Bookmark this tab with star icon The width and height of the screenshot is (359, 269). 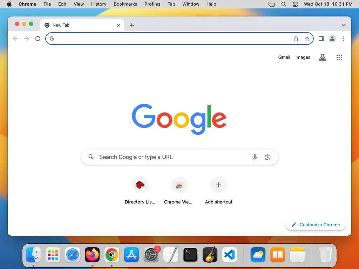coord(307,39)
